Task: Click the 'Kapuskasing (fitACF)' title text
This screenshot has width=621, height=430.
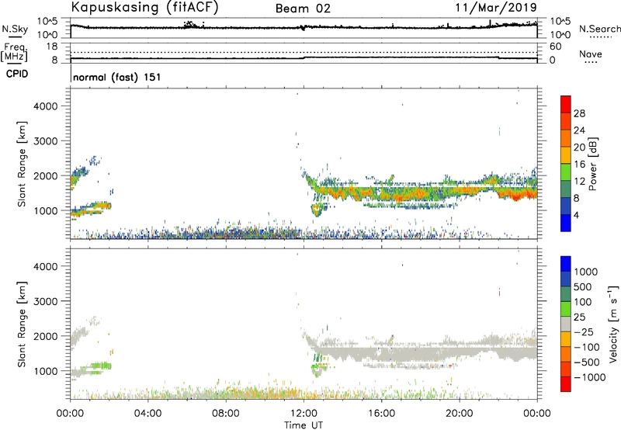Action: (x=144, y=8)
